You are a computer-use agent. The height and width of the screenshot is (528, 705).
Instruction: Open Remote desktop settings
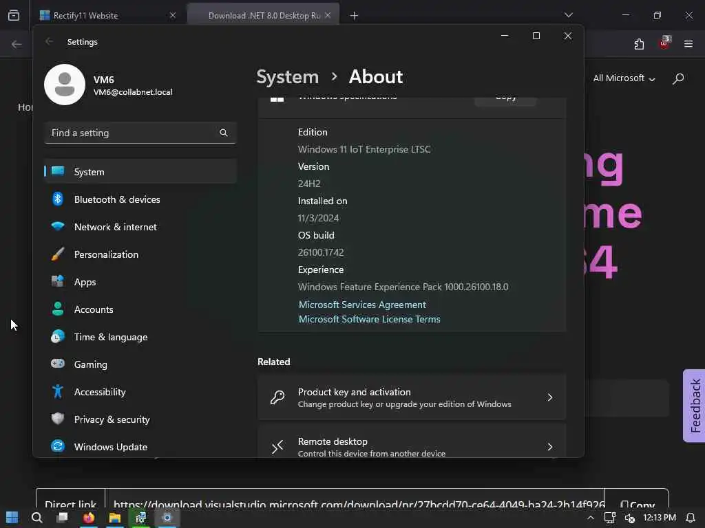[412, 441]
